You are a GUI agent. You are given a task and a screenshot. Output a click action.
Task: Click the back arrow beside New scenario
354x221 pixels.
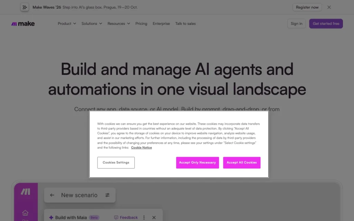tap(52, 195)
